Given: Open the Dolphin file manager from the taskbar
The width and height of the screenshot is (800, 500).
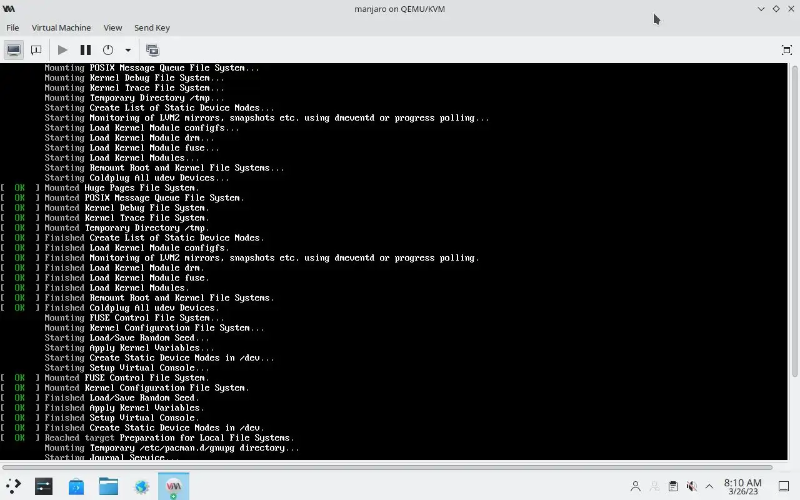Looking at the screenshot, I should coord(109,486).
